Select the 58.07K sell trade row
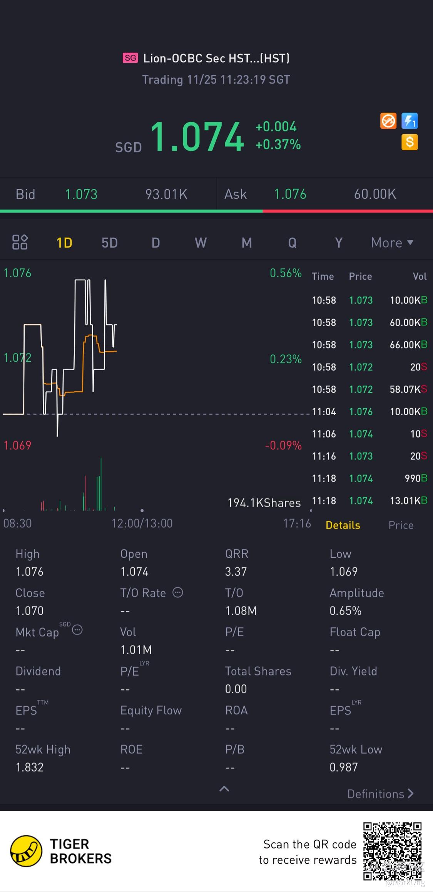 pos(369,389)
